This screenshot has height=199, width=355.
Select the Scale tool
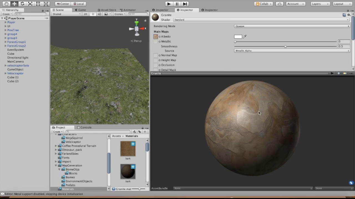point(30,4)
